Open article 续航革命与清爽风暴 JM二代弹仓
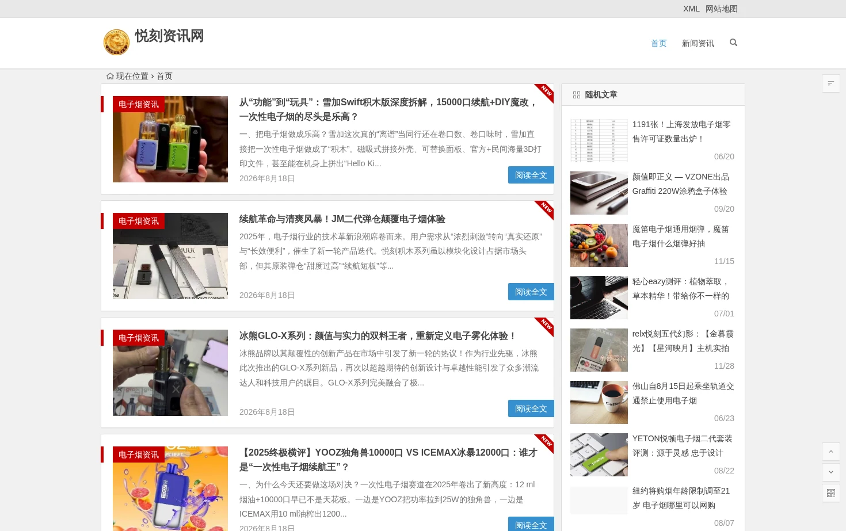 342,219
